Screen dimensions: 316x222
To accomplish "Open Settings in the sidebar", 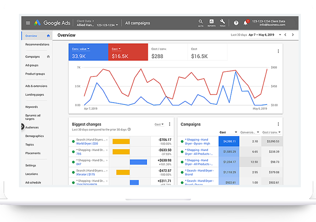I will (31, 165).
